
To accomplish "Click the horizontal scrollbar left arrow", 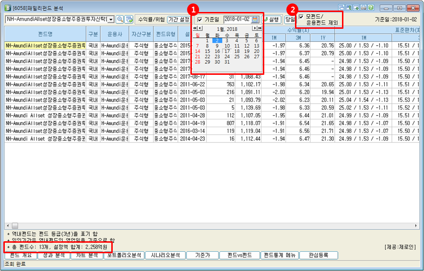I will click(x=8, y=225).
